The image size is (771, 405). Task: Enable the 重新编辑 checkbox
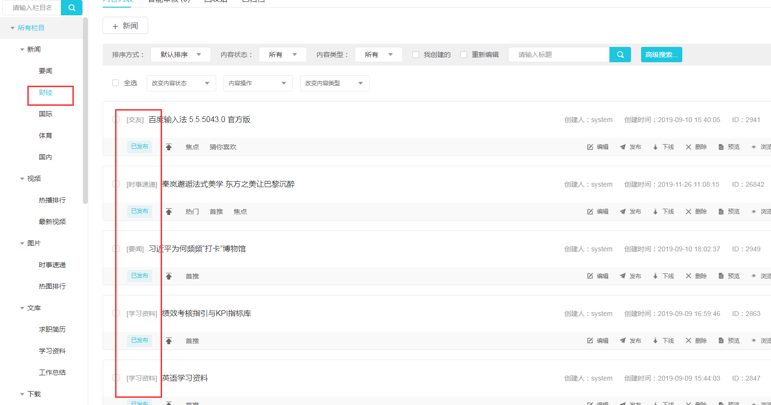point(464,55)
